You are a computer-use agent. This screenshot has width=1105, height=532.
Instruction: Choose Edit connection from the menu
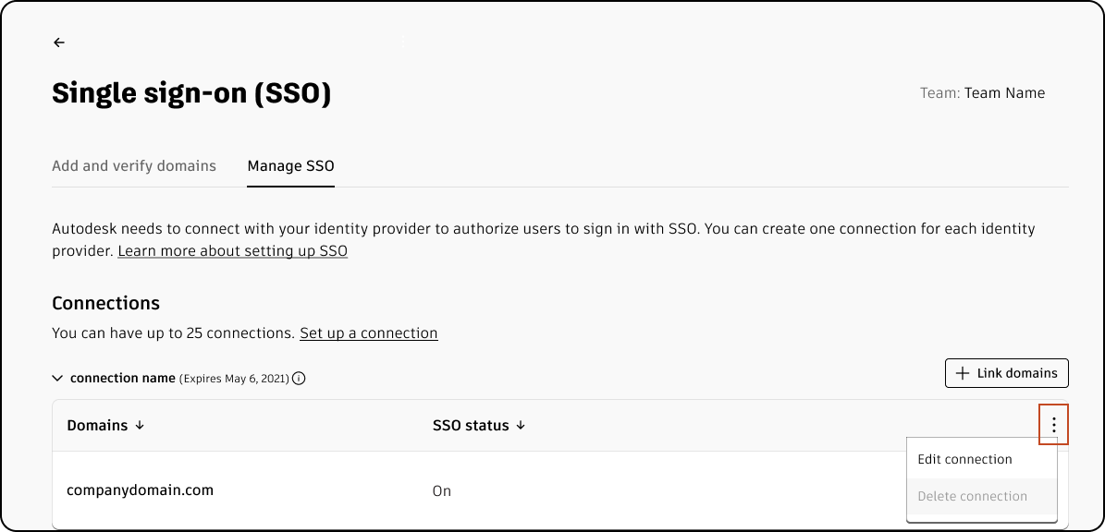coord(964,459)
